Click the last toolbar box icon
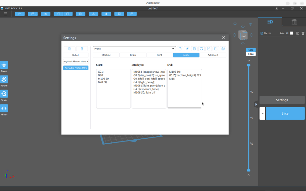This screenshot has width=306, height=191. coord(132,14)
